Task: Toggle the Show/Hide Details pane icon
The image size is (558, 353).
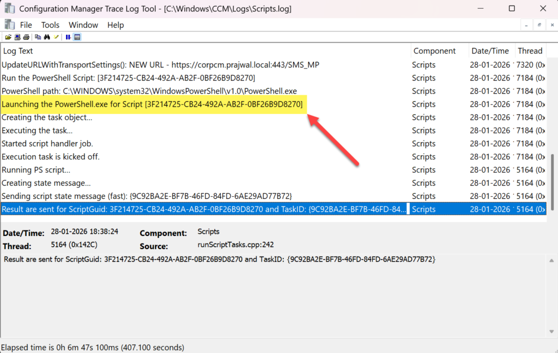Action: tap(77, 37)
